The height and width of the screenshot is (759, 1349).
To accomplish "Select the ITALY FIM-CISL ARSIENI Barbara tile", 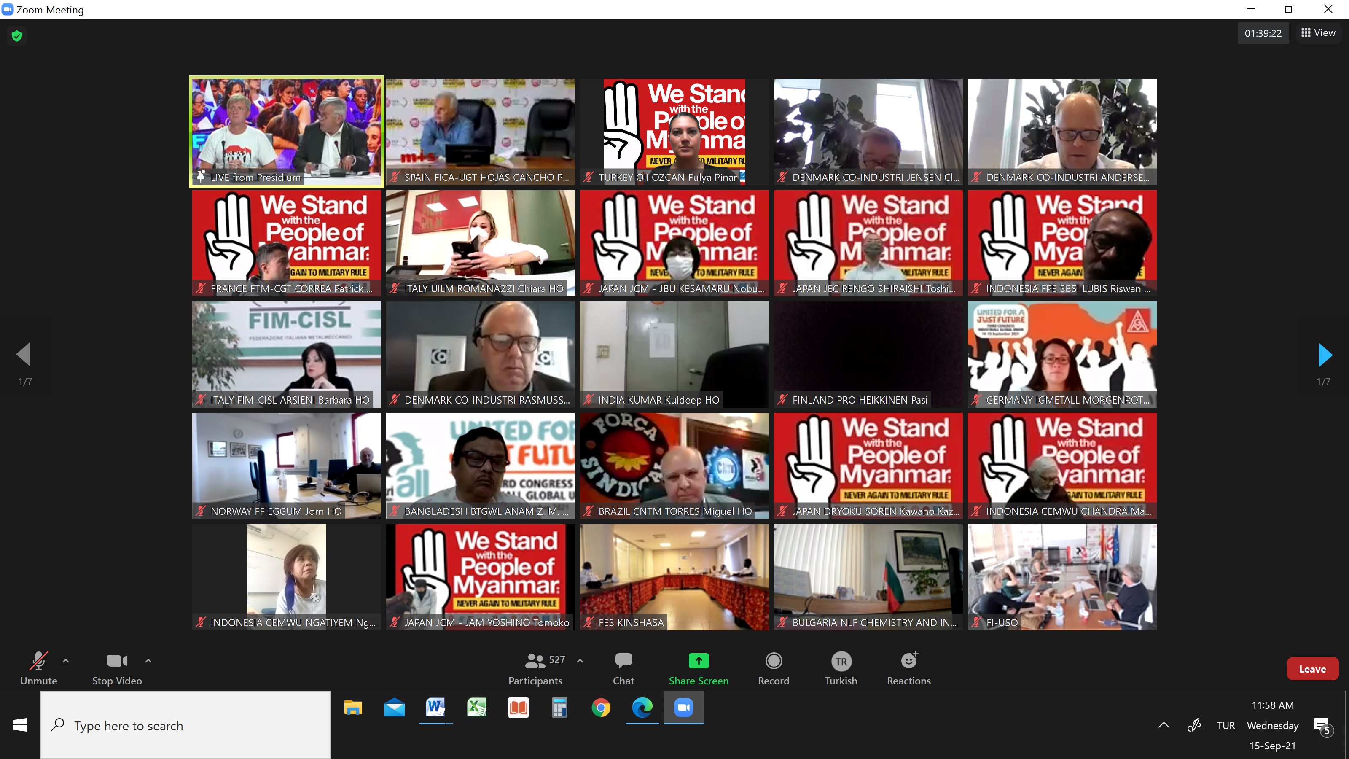I will (x=287, y=355).
